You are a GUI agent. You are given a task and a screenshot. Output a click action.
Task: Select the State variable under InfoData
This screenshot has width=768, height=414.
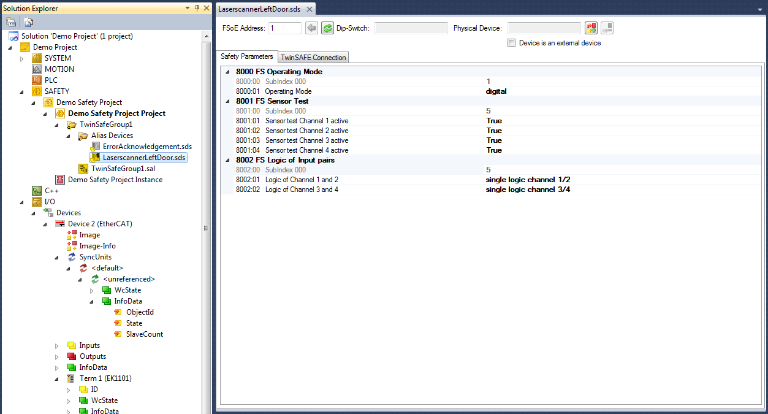[x=134, y=323]
